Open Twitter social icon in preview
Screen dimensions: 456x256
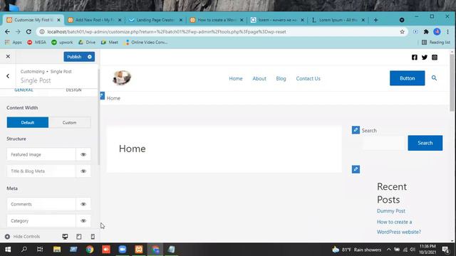pyautogui.click(x=425, y=57)
